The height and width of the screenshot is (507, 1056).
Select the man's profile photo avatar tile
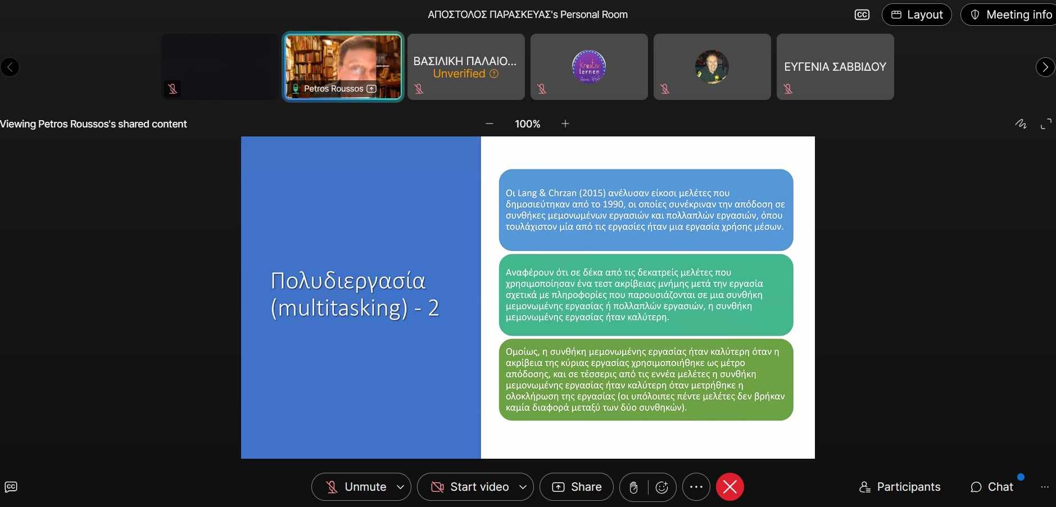tap(712, 67)
